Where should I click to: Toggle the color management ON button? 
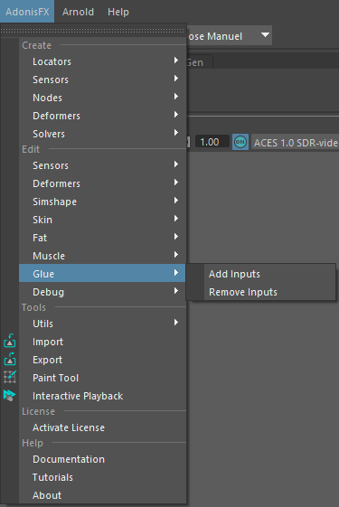[x=240, y=142]
